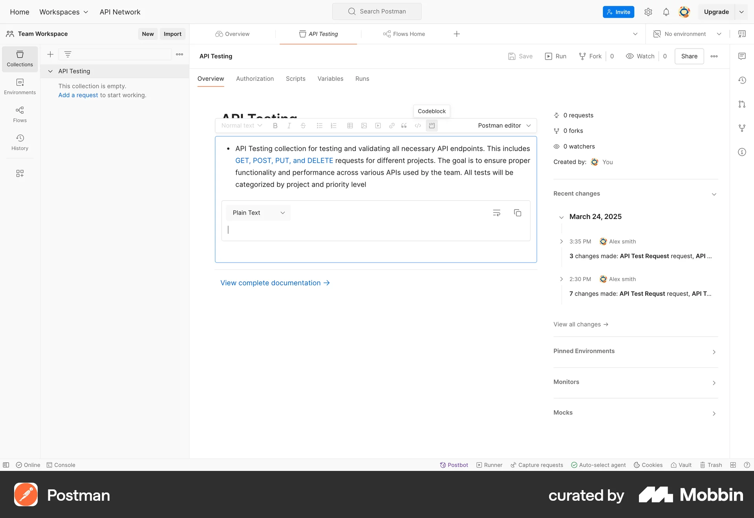
Task: Open View complete documentation link
Action: (271, 283)
